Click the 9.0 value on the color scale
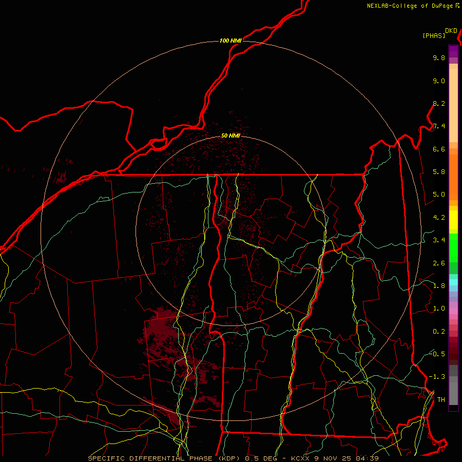Screen dimensions: 462x462 [439, 81]
